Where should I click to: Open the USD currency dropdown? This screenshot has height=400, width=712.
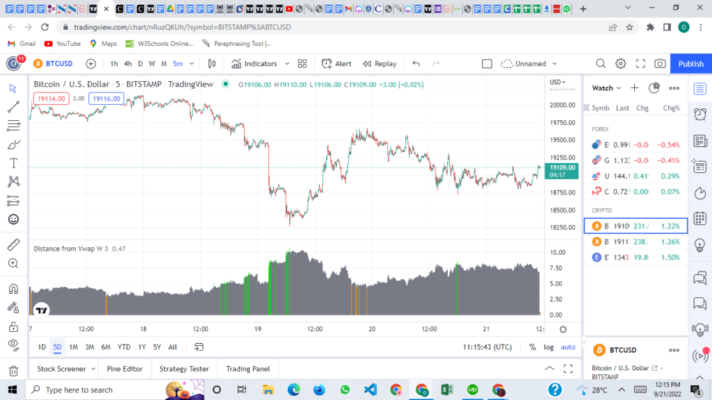557,82
